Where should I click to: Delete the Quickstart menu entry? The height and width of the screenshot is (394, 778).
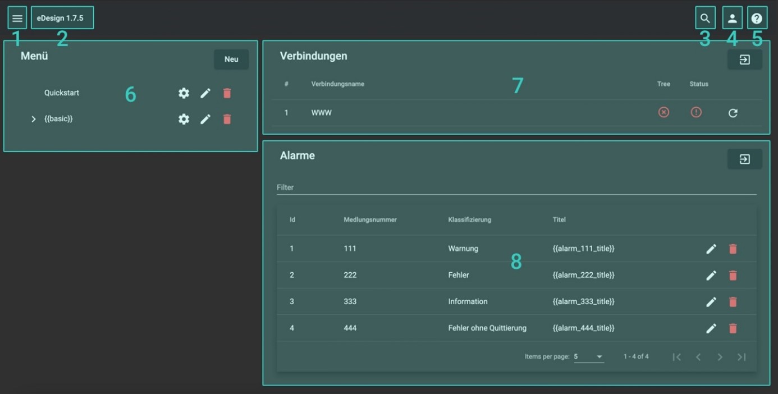[227, 93]
